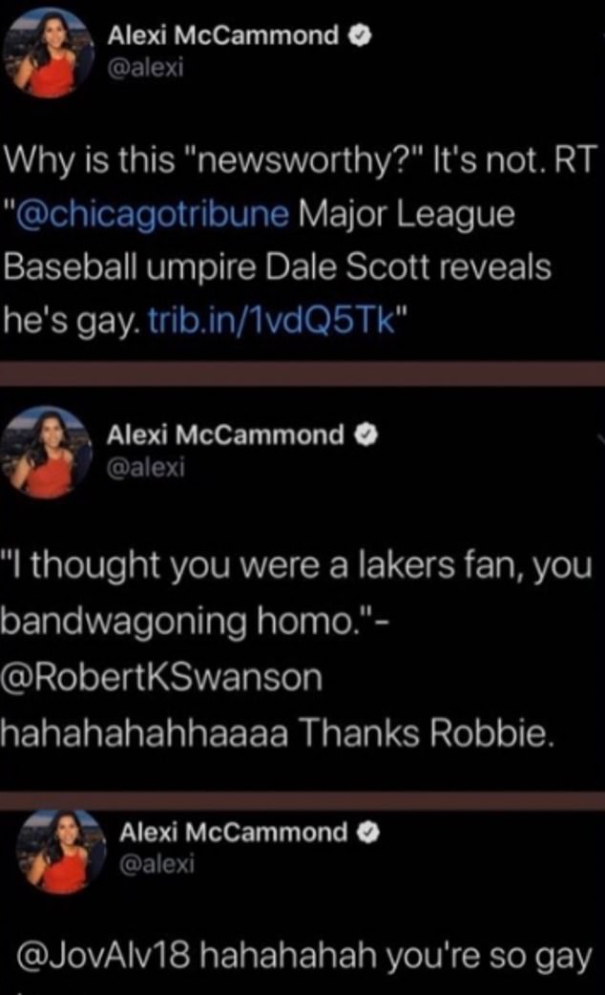Select the "Dale Scott reveals" tweet text
This screenshot has height=995, width=605.
[x=407, y=266]
